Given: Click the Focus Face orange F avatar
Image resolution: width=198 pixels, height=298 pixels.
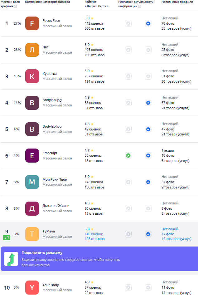Looking at the screenshot, I should point(32,23).
